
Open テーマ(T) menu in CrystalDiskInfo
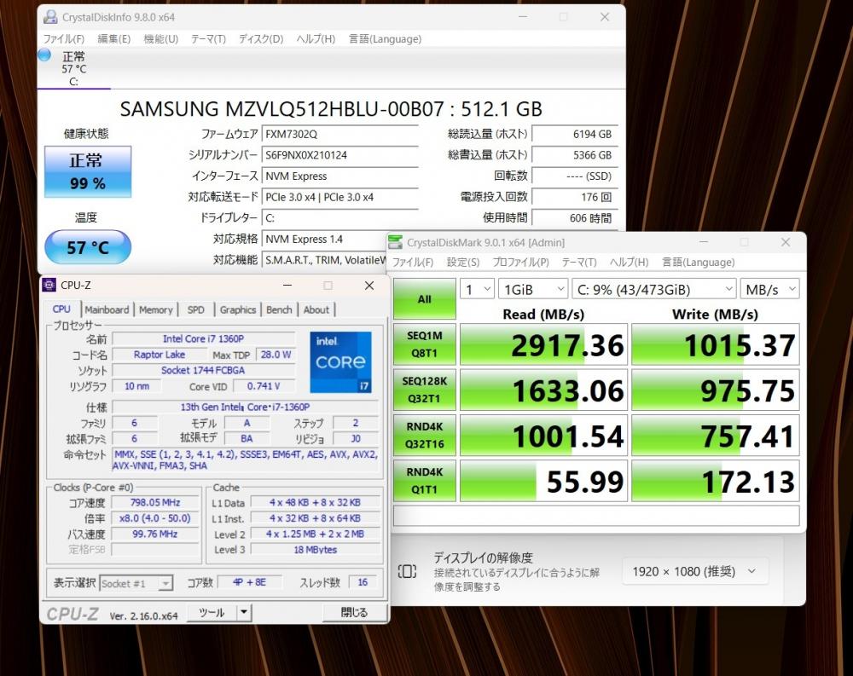pos(208,38)
